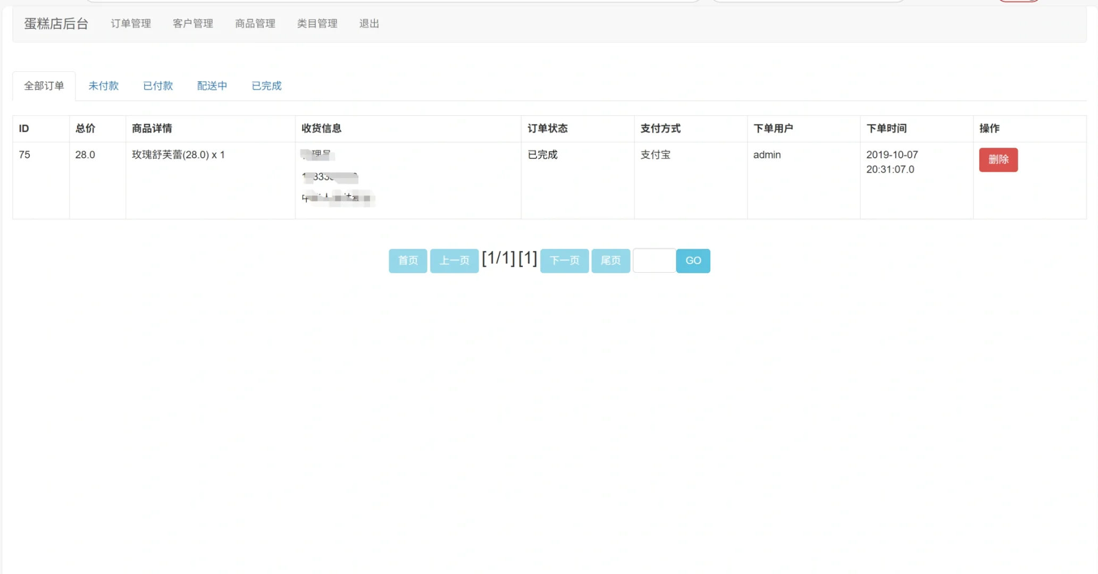Image resolution: width=1098 pixels, height=574 pixels.
Task: Jump to last page with 尾页 button
Action: pyautogui.click(x=610, y=260)
